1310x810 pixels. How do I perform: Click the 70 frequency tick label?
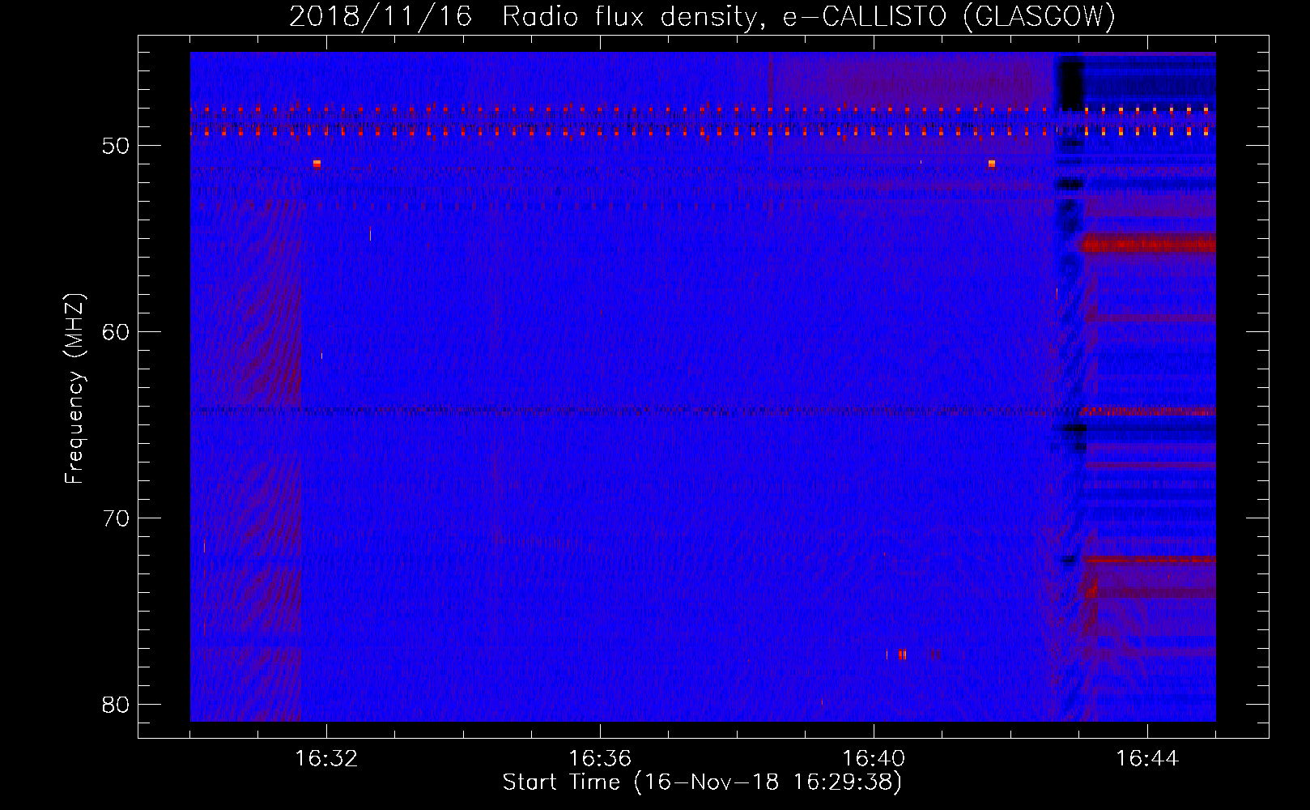(116, 518)
